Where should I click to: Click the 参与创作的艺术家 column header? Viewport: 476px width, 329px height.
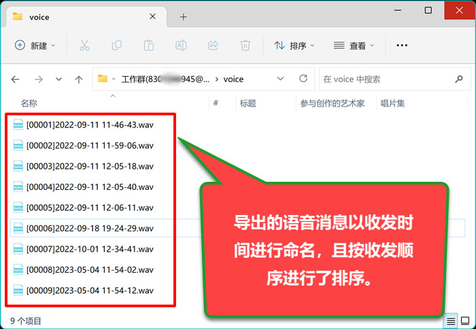point(333,103)
